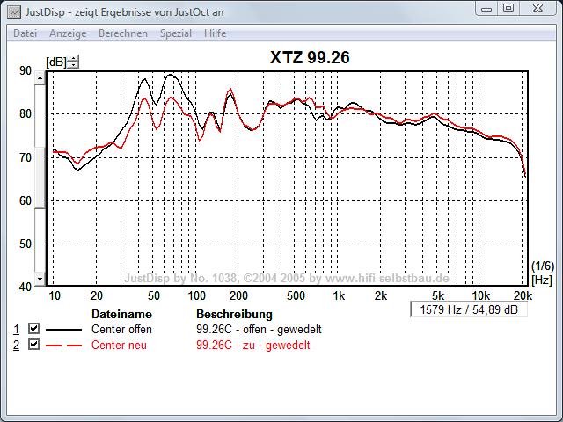The image size is (563, 422).
Task: Click curve number 2 link label
Action: click(x=15, y=345)
